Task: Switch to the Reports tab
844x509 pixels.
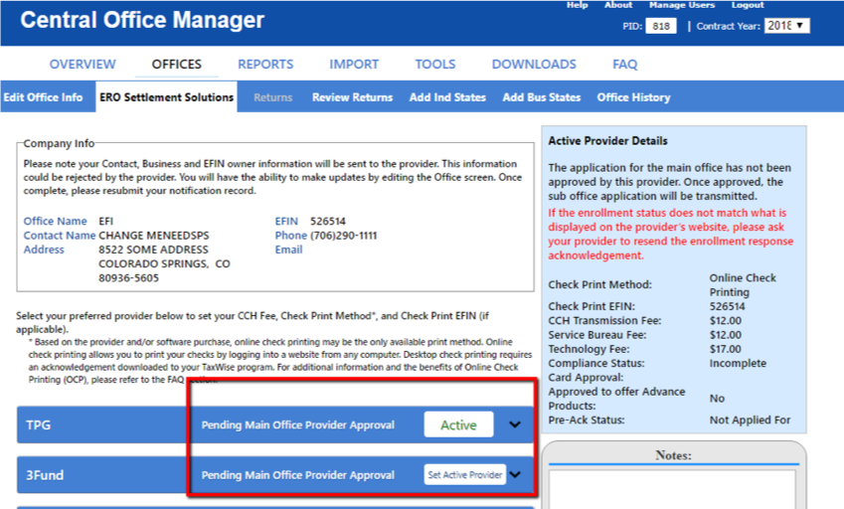Action: (265, 65)
